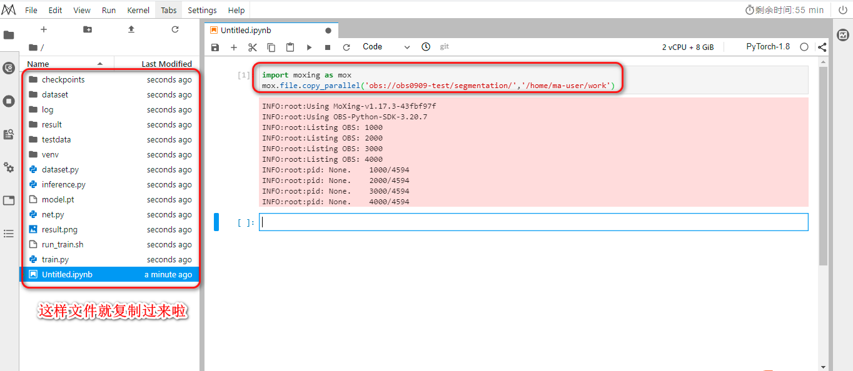Open the Help menu
The height and width of the screenshot is (371, 853).
[x=236, y=10]
